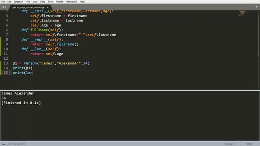Toggle the side bar status icon
Viewport: 260px width, 146px height.
coord(4,144)
